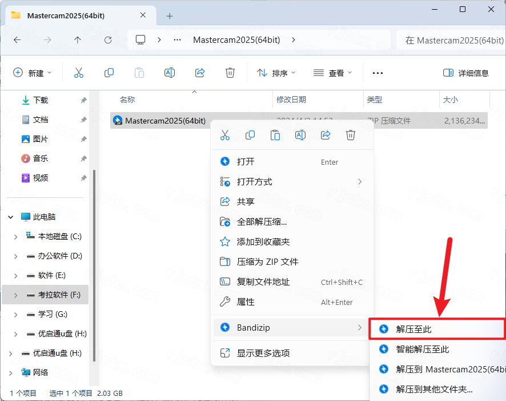Viewport: 506px width, 401px height.
Task: Select 复制文件地址 in the context menu
Action: tap(292, 282)
